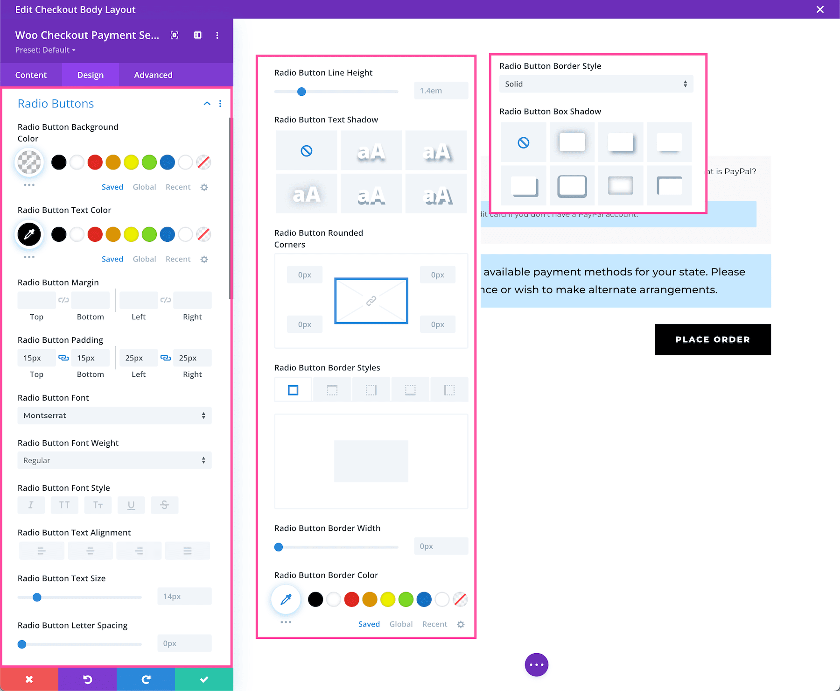Screen dimensions: 840x691
Task: Enable underline font style
Action: pos(131,505)
